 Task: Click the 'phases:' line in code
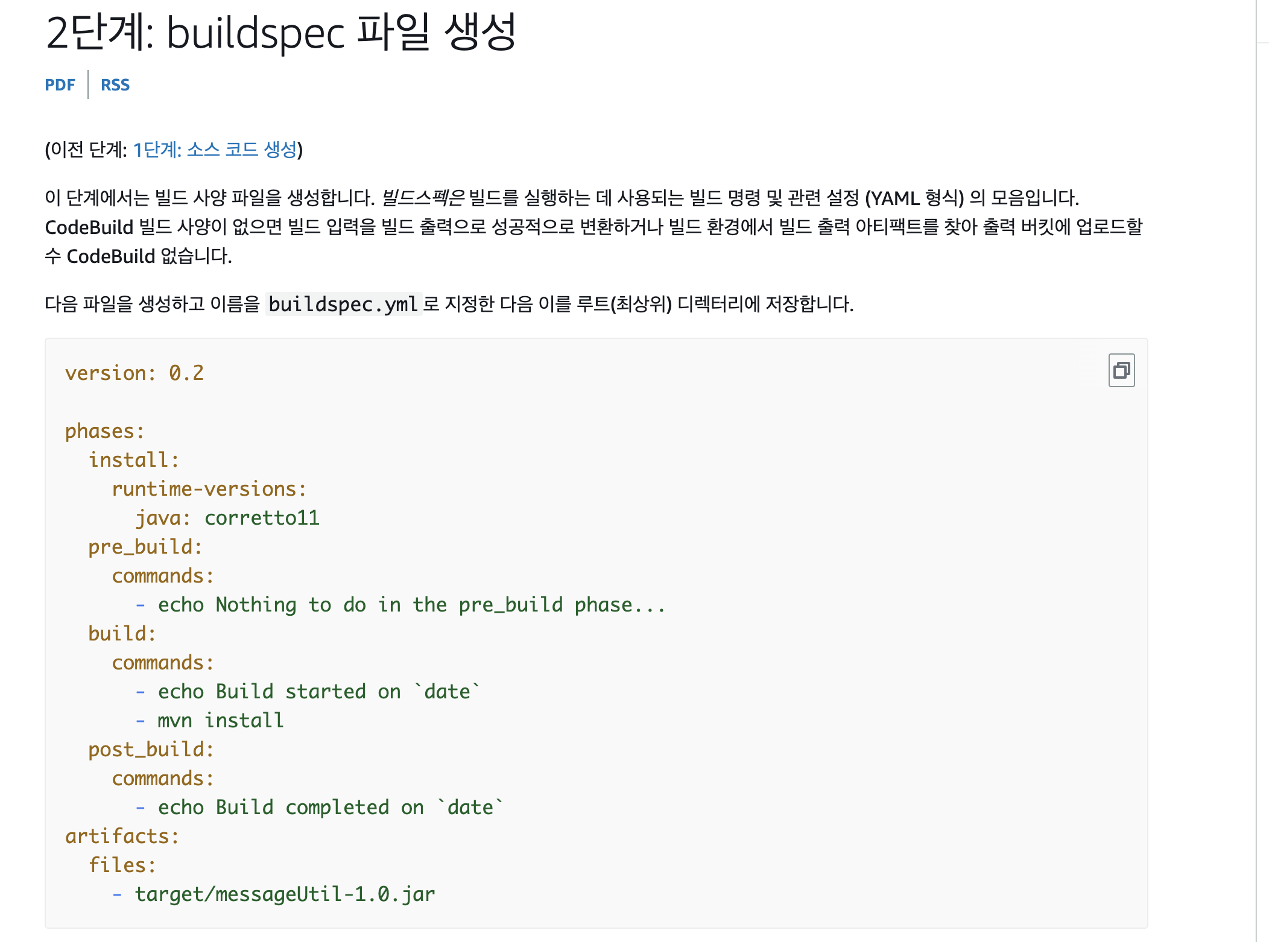point(105,431)
